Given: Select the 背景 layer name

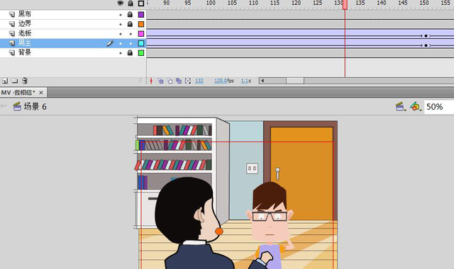Looking at the screenshot, I should 25,52.
